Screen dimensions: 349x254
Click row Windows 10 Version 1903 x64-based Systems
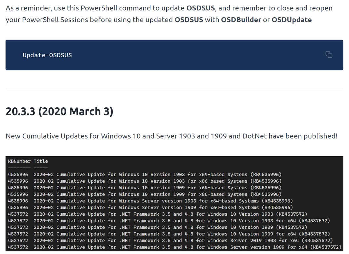tap(145, 175)
